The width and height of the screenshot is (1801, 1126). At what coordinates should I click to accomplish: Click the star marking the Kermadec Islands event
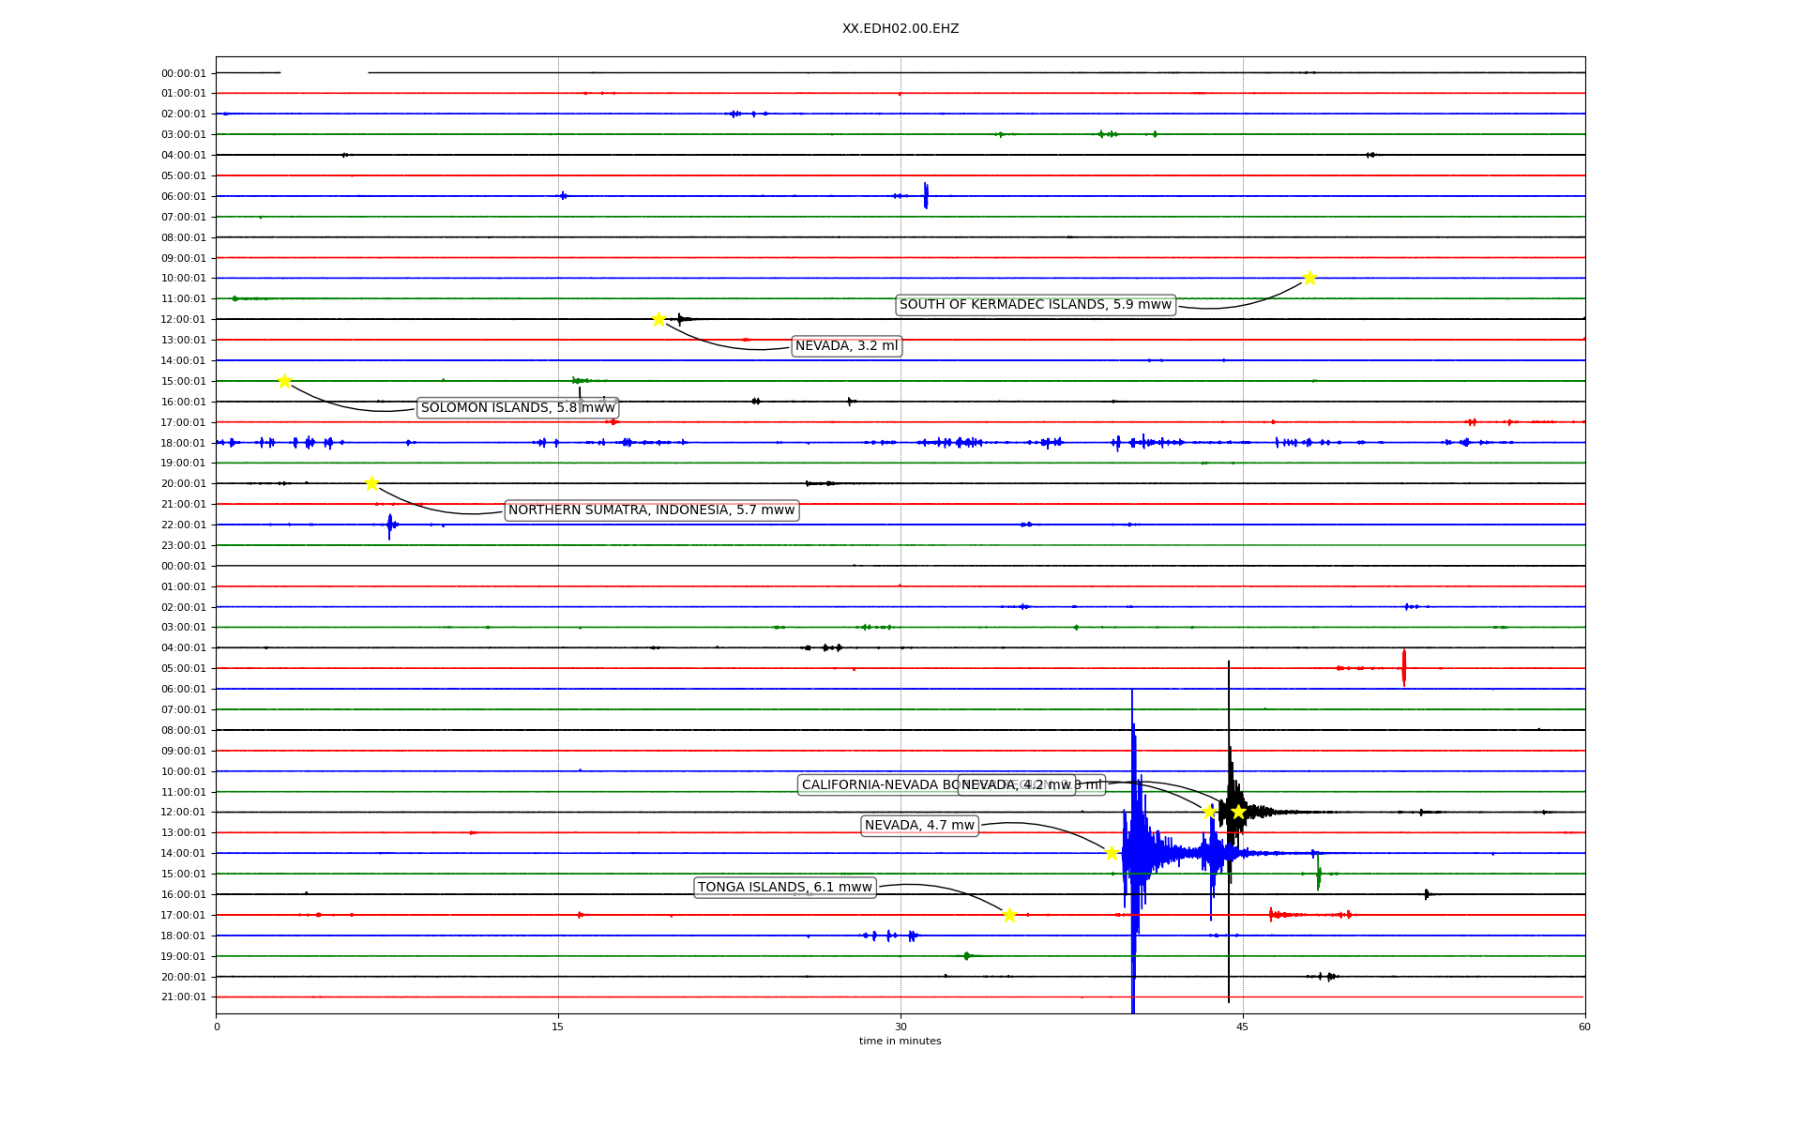1309,278
